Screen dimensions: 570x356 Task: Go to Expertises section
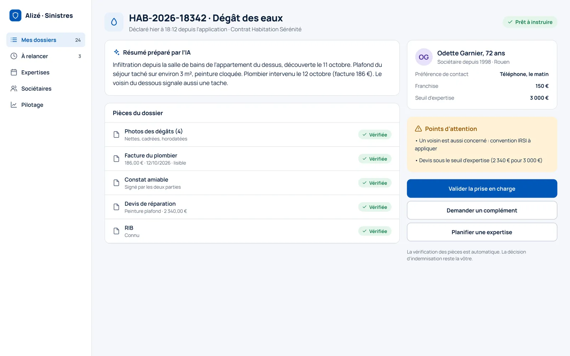coord(46,72)
